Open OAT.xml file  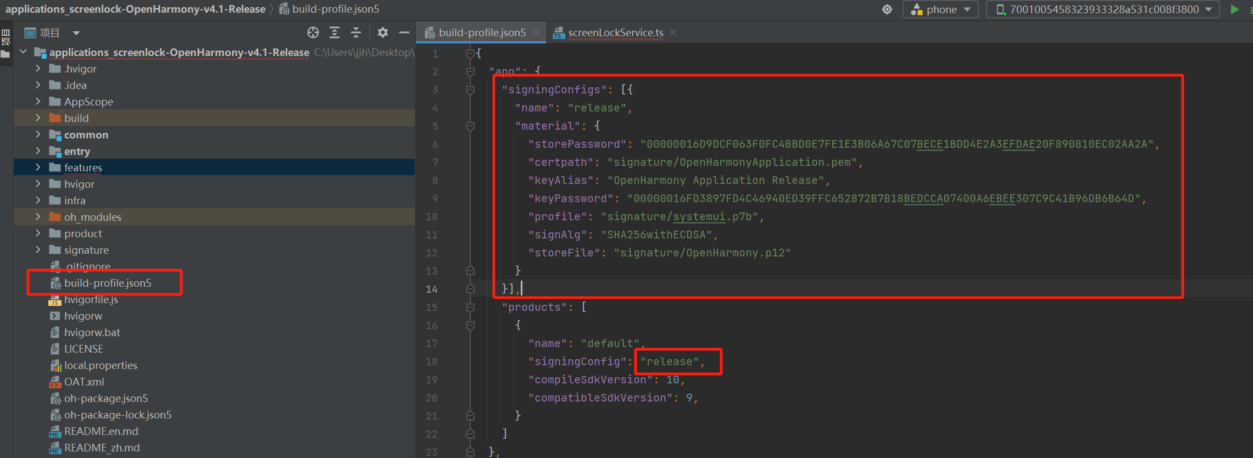83,382
